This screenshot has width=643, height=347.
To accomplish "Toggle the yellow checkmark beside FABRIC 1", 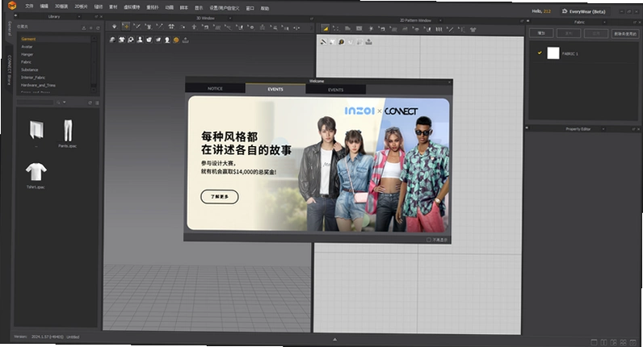I will pyautogui.click(x=540, y=52).
